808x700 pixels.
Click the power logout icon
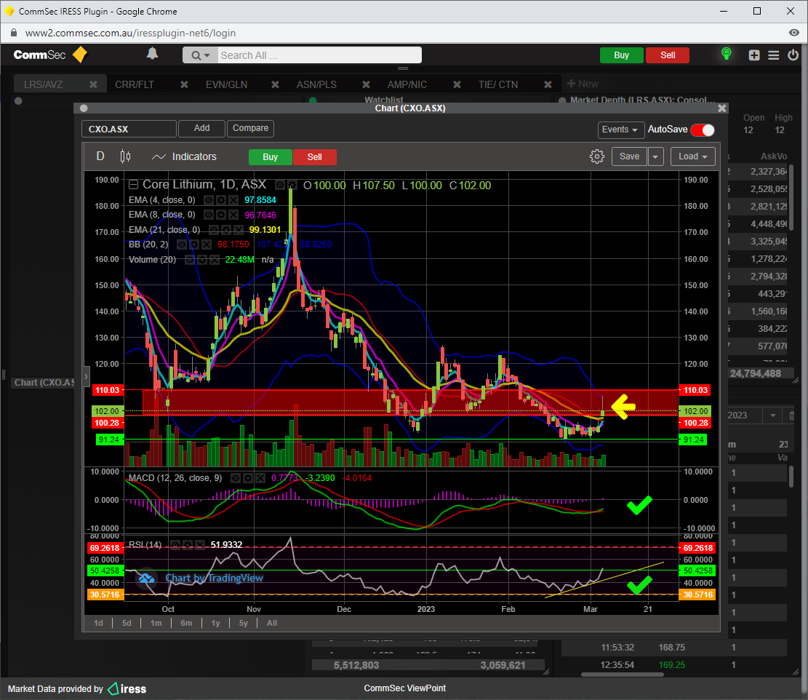793,55
